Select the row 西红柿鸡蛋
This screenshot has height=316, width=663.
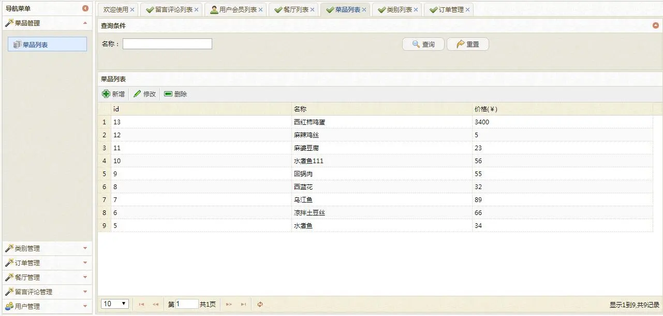[x=375, y=122]
